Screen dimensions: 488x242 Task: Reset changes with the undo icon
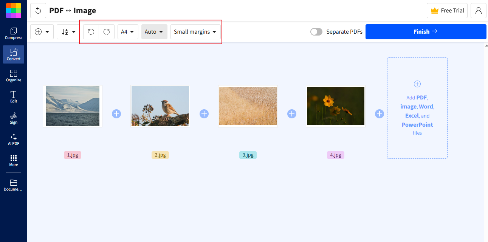[38, 11]
